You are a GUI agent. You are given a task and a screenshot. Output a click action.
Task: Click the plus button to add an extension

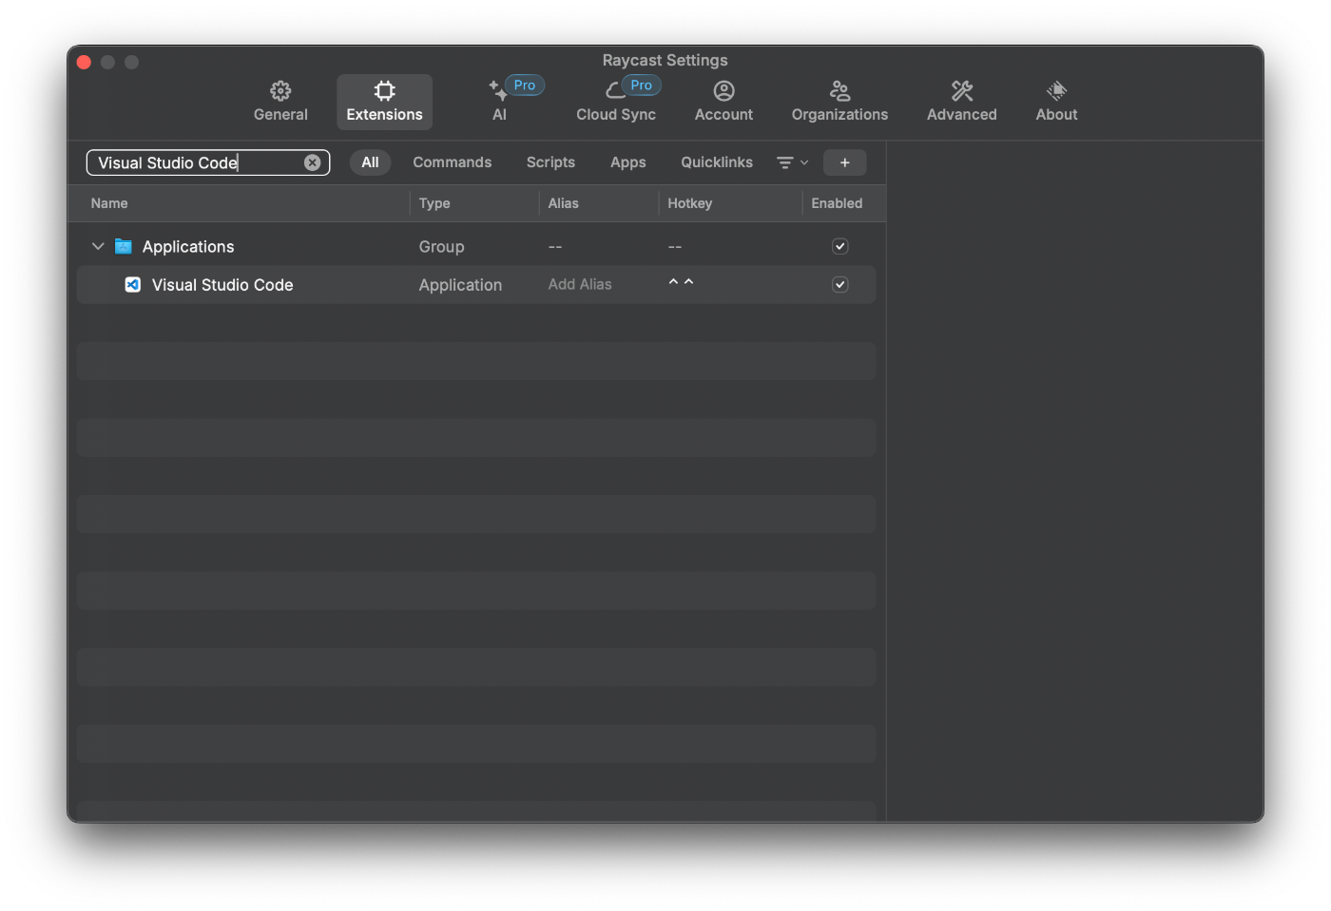point(844,162)
